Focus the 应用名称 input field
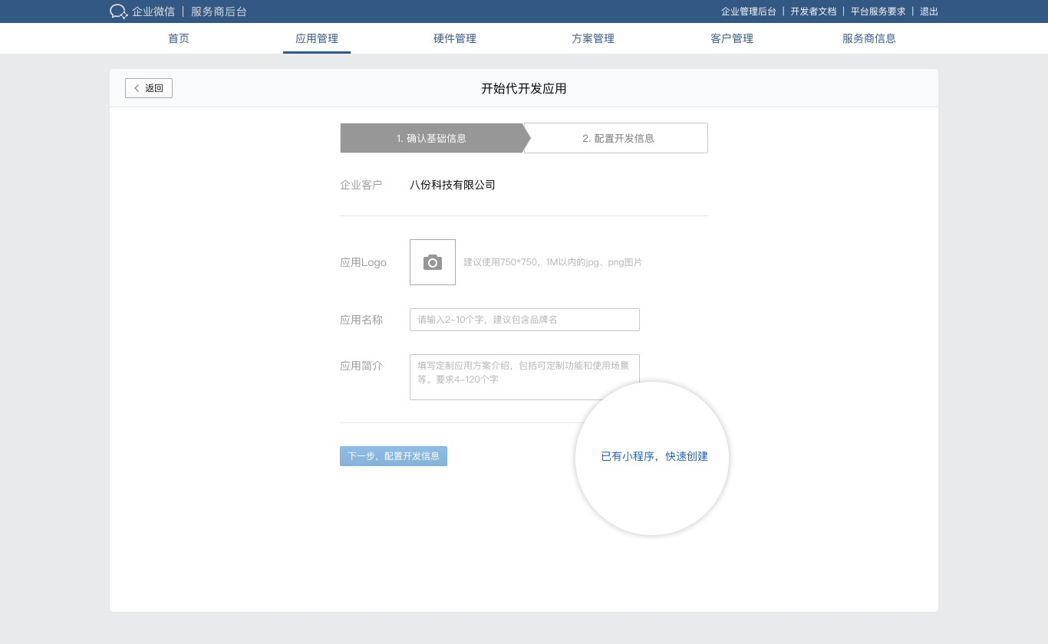Screen dimensions: 1048x644 tap(525, 320)
